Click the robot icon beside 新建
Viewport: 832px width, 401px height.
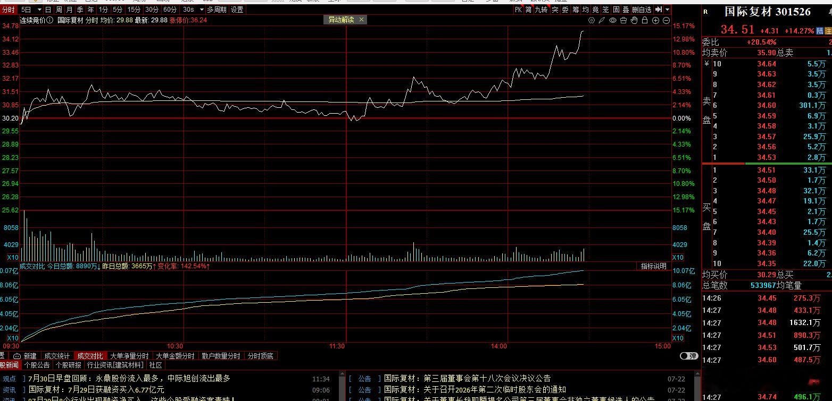click(17, 356)
